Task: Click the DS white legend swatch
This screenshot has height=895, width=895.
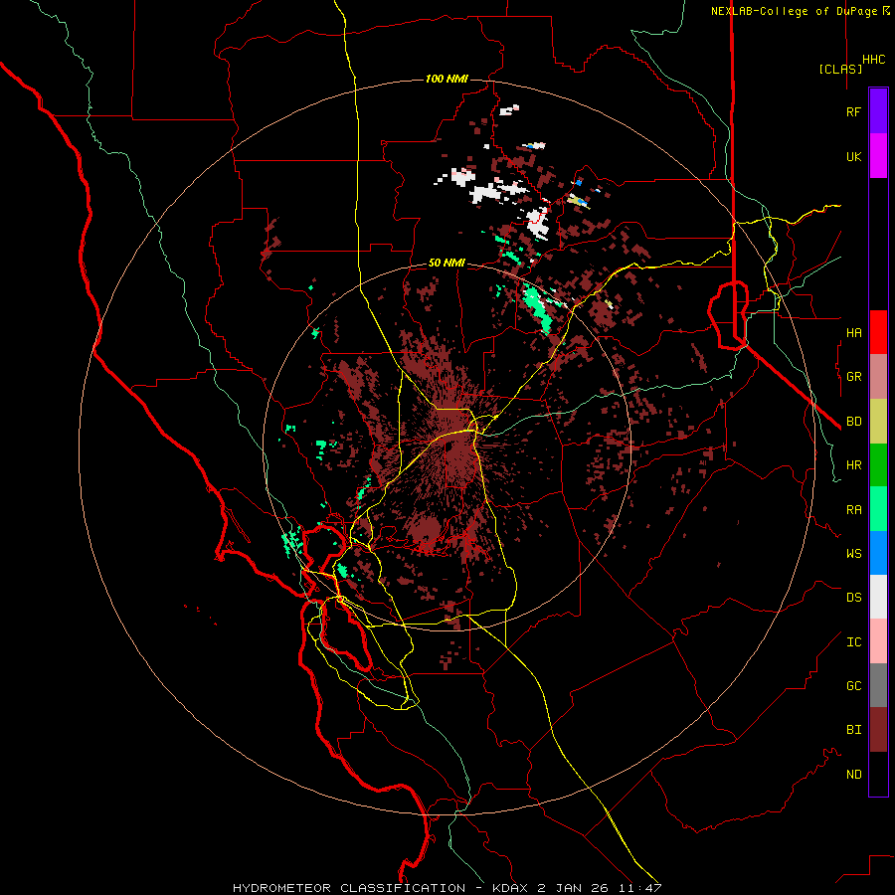Action: [x=878, y=597]
